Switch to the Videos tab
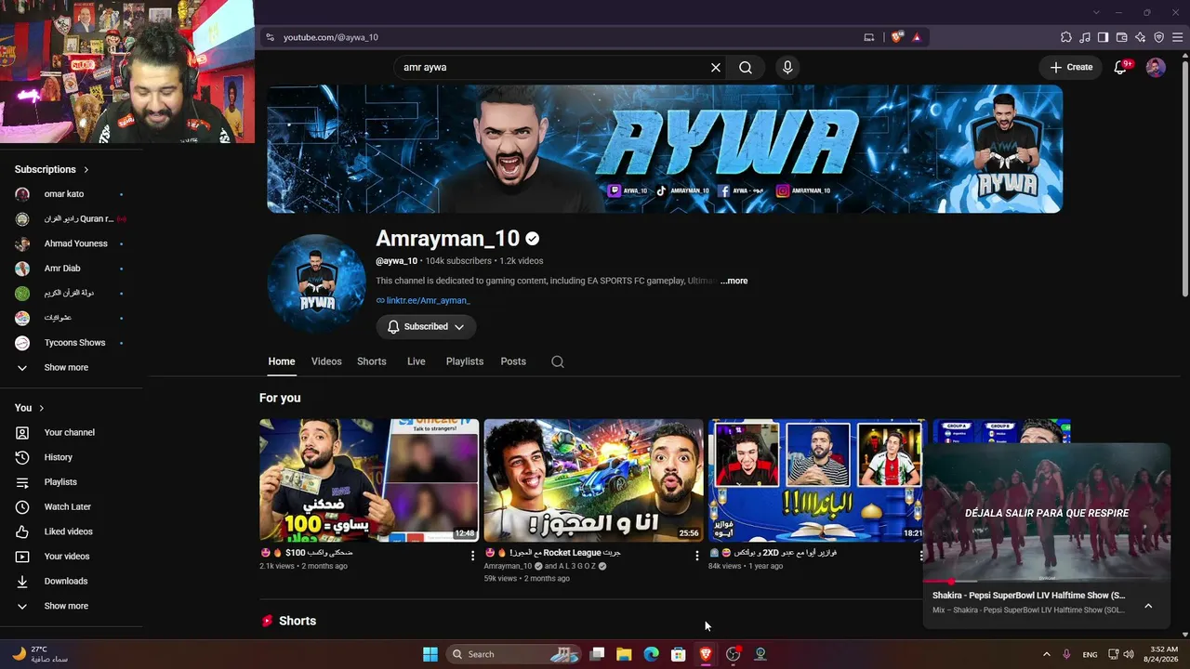Image resolution: width=1190 pixels, height=669 pixels. point(326,361)
